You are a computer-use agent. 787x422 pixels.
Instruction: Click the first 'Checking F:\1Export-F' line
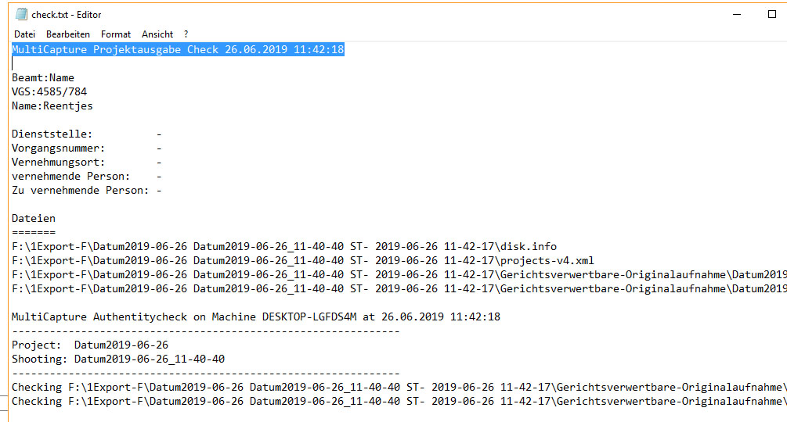[399, 387]
